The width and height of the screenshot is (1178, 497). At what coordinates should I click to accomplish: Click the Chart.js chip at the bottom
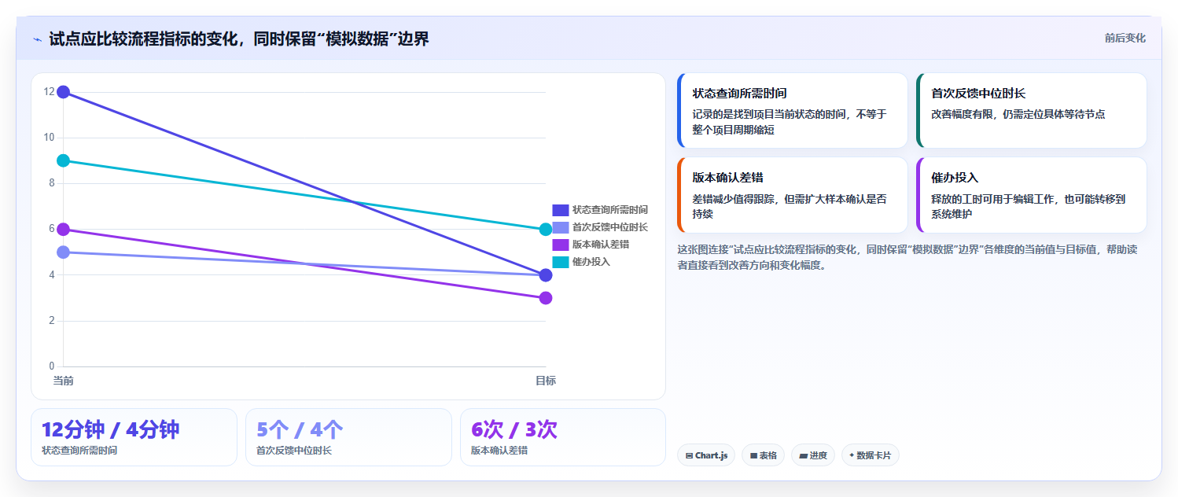point(706,455)
